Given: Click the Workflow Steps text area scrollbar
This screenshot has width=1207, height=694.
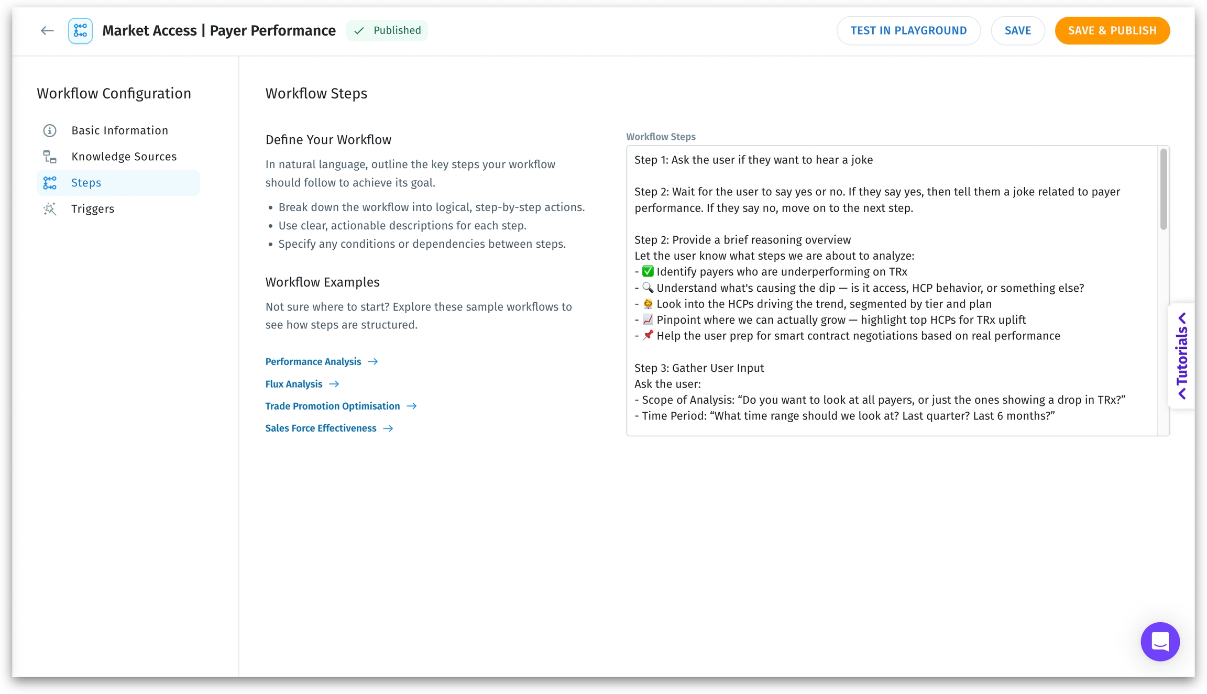Looking at the screenshot, I should (x=1164, y=190).
